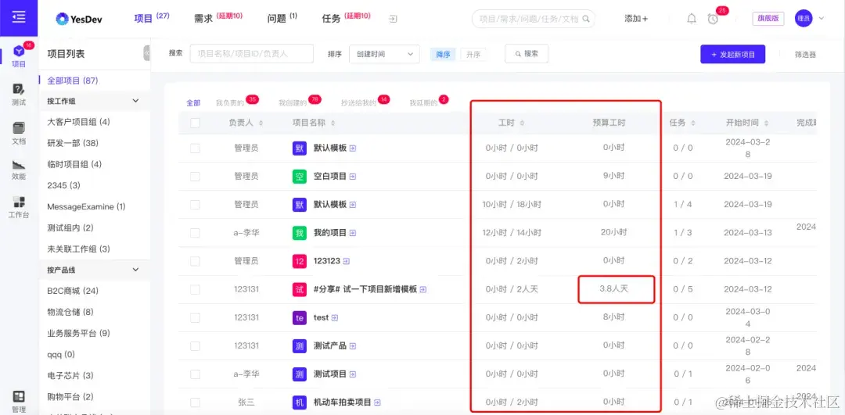The width and height of the screenshot is (845, 415).
Task: Toggle the hamburger sidebar menu icon
Action: pyautogui.click(x=19, y=17)
